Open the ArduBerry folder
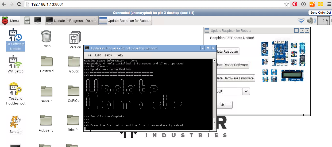This screenshot has width=332, height=147. pyautogui.click(x=46, y=123)
